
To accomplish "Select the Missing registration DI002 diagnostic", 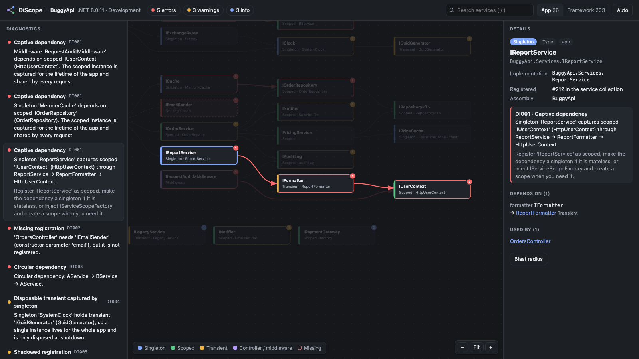I will point(64,240).
